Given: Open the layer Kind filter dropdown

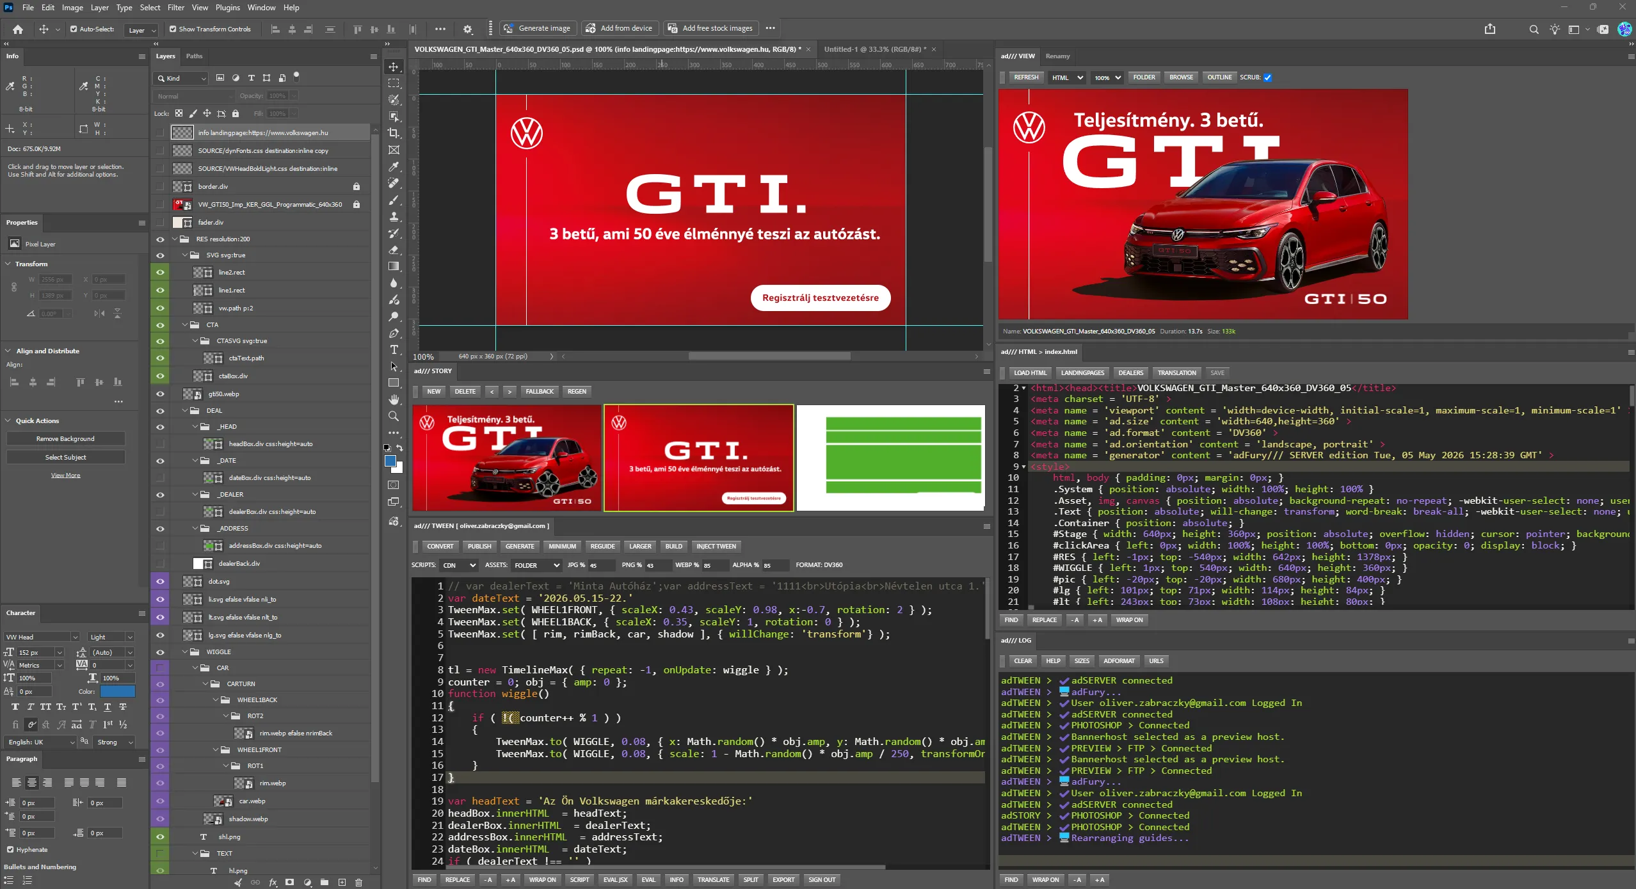Looking at the screenshot, I should [181, 78].
